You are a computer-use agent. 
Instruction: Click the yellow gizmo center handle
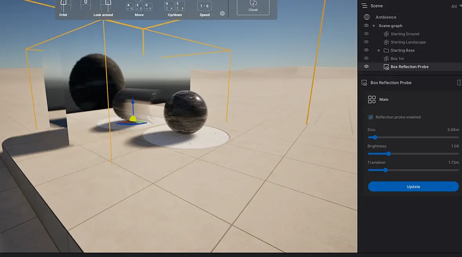coord(133,119)
